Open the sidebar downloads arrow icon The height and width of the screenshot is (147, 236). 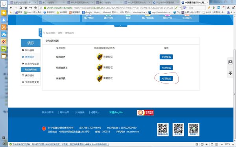click(4, 20)
